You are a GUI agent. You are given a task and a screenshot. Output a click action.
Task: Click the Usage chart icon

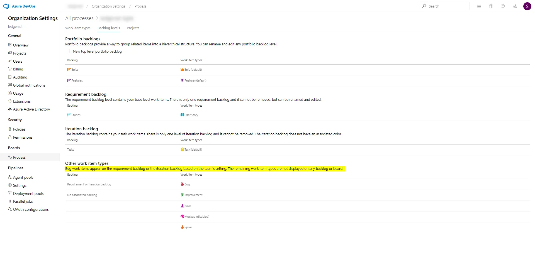tap(10, 93)
